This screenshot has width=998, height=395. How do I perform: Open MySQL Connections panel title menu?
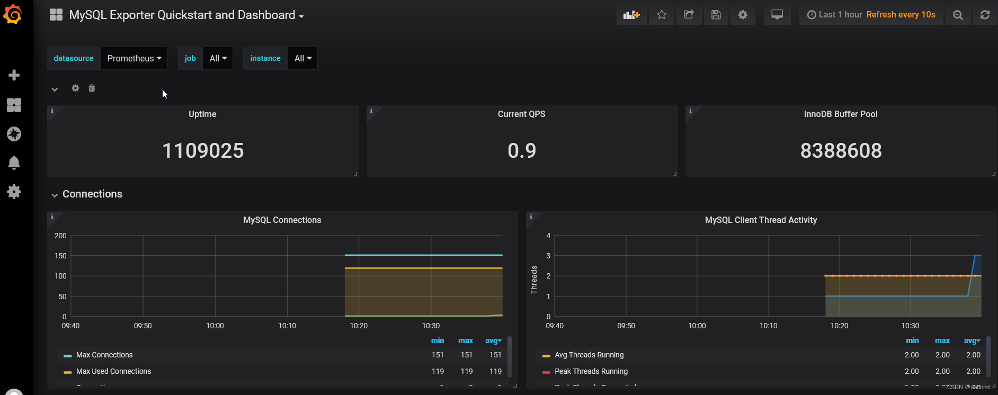click(x=282, y=220)
